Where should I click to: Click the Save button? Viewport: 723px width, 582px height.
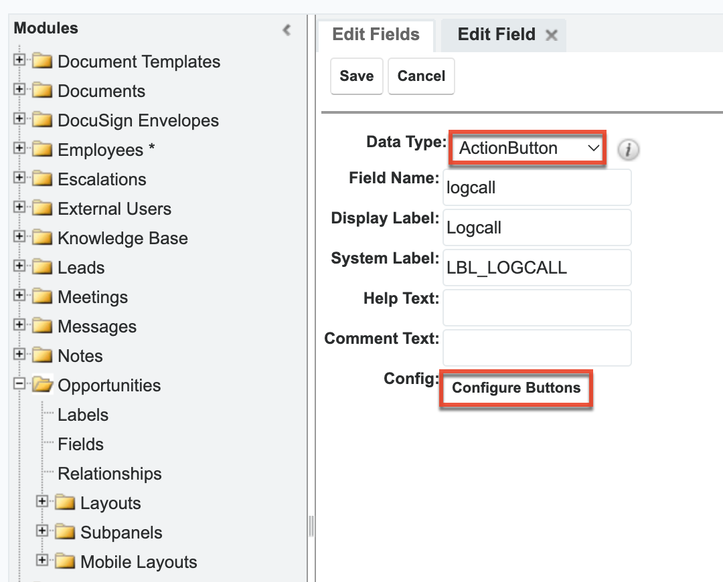coord(356,76)
